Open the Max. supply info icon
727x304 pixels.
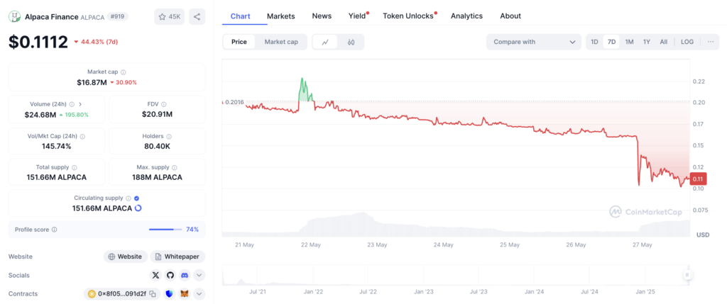click(175, 167)
